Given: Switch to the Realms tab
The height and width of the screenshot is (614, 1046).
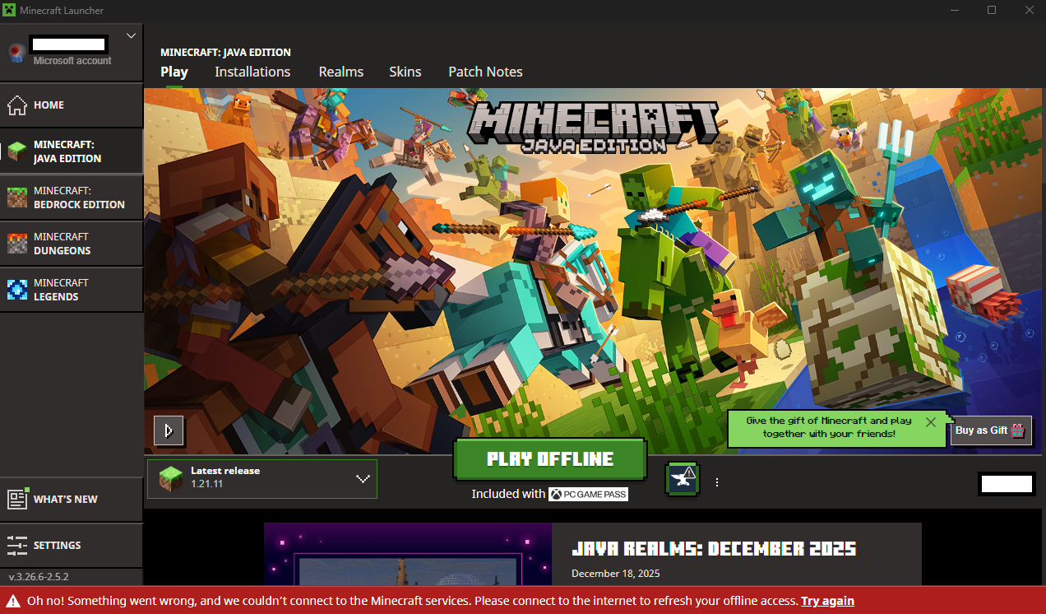Looking at the screenshot, I should (341, 72).
